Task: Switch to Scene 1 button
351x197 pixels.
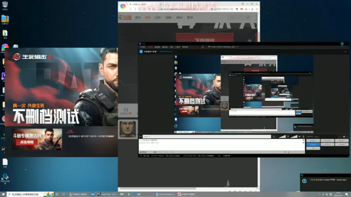Action: tap(313, 141)
